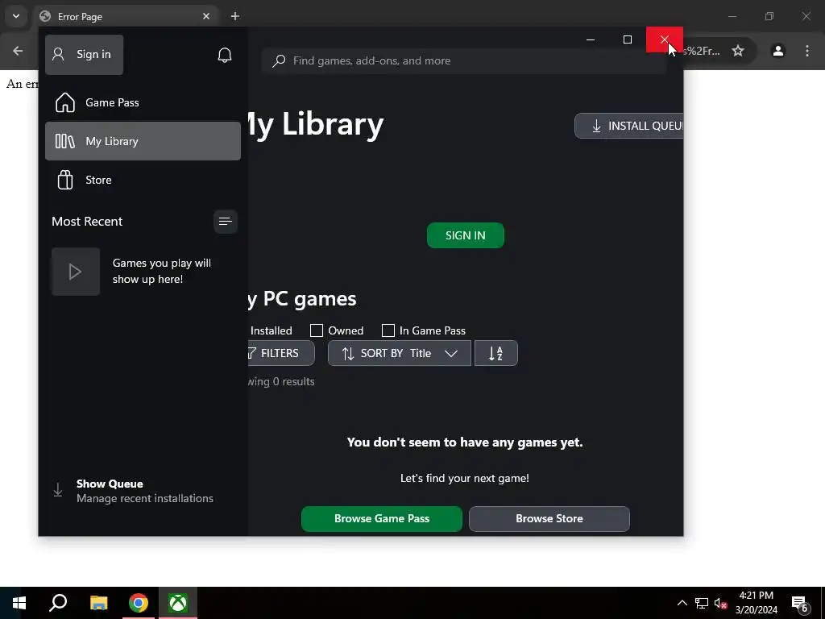This screenshot has width=825, height=619.
Task: Open File Explorer from the taskbar
Action: [x=98, y=603]
